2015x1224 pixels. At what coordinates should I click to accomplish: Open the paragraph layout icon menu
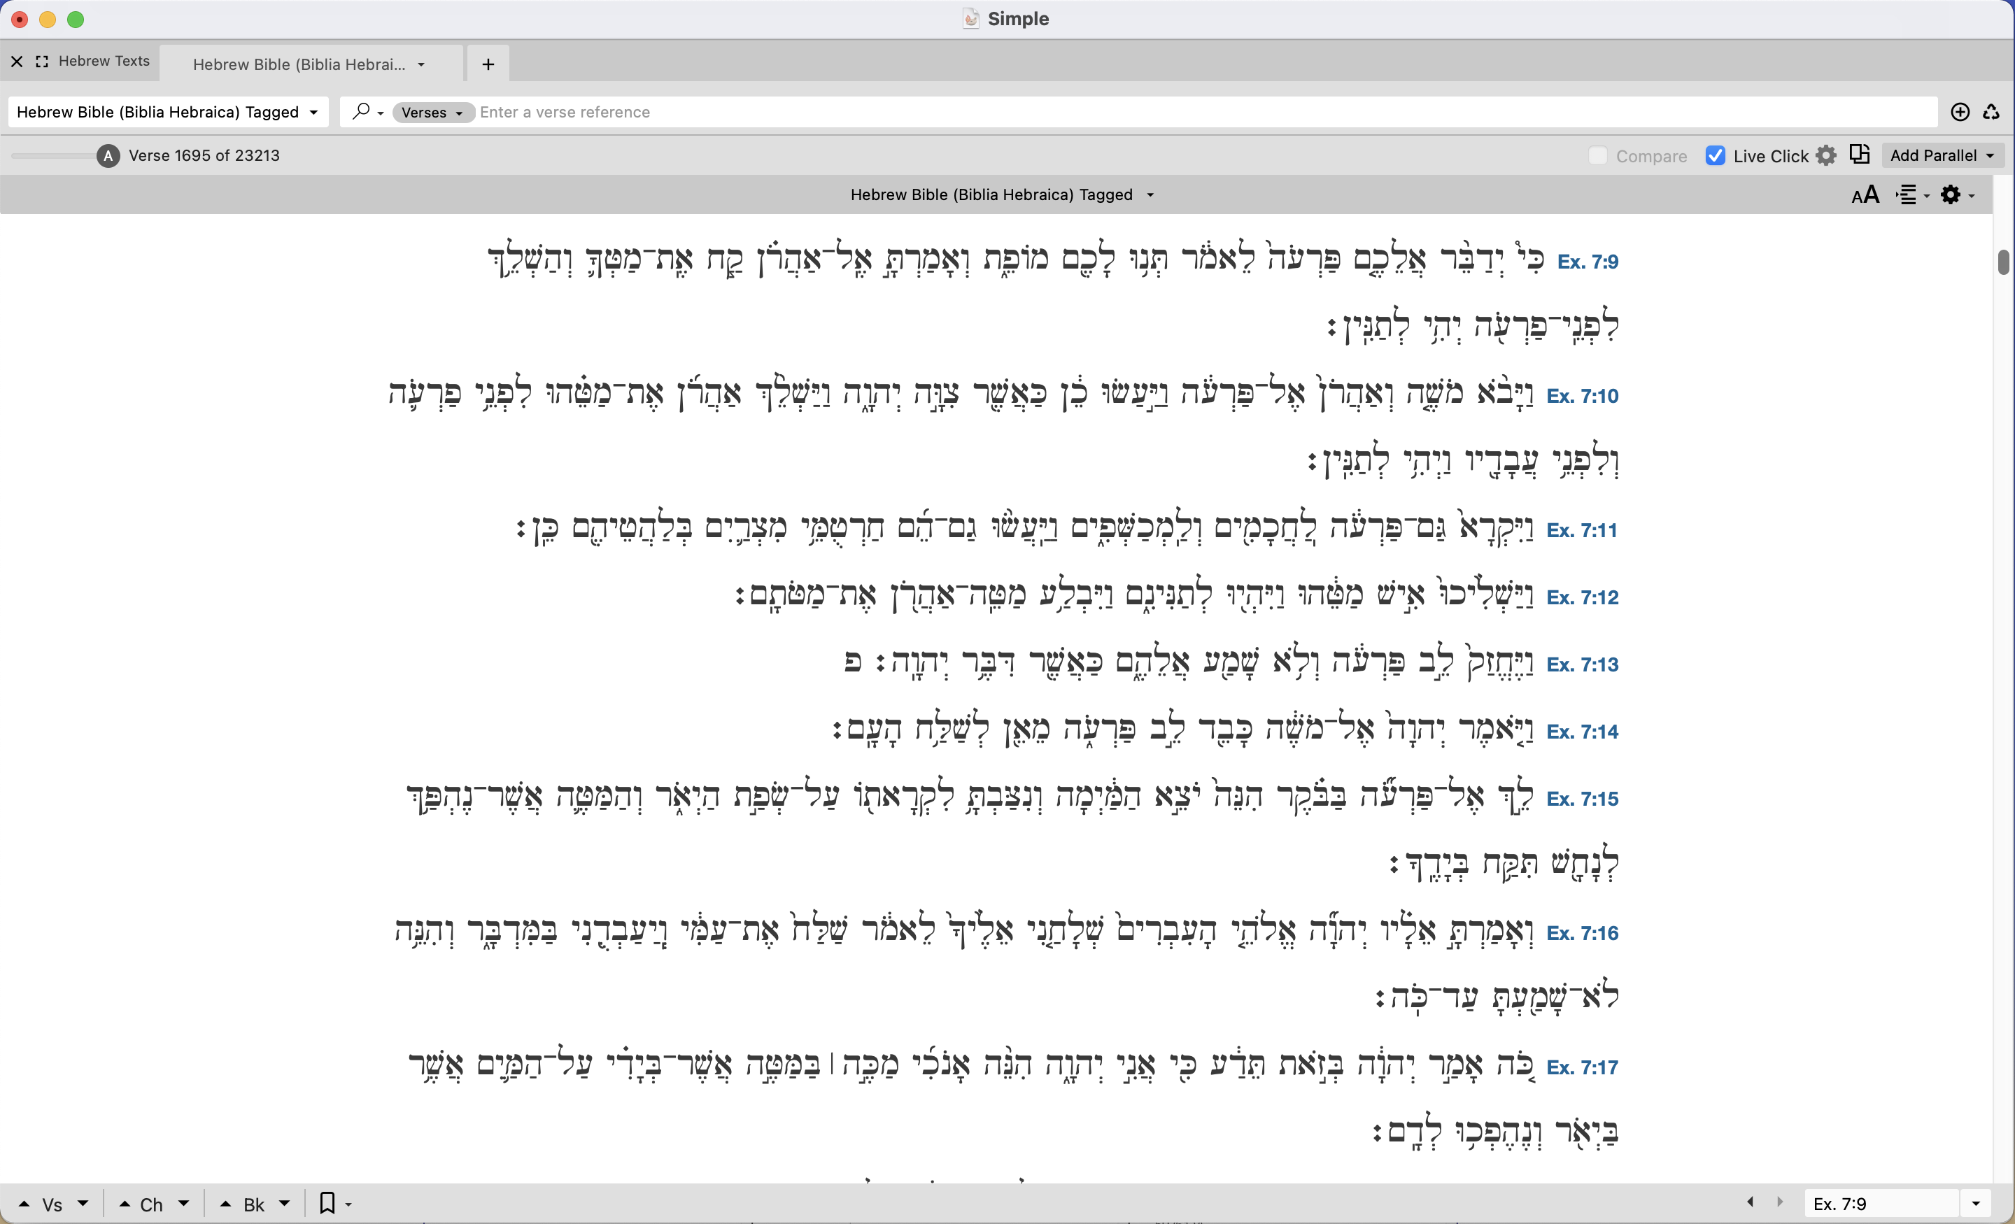click(1908, 194)
